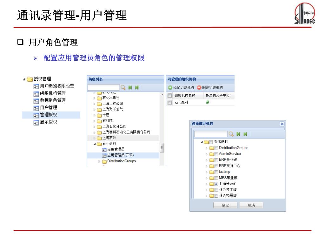Image resolution: width=325 pixels, height=244 pixels.
Task: Collapse the 授权管理 tree node
Action: [24, 79]
